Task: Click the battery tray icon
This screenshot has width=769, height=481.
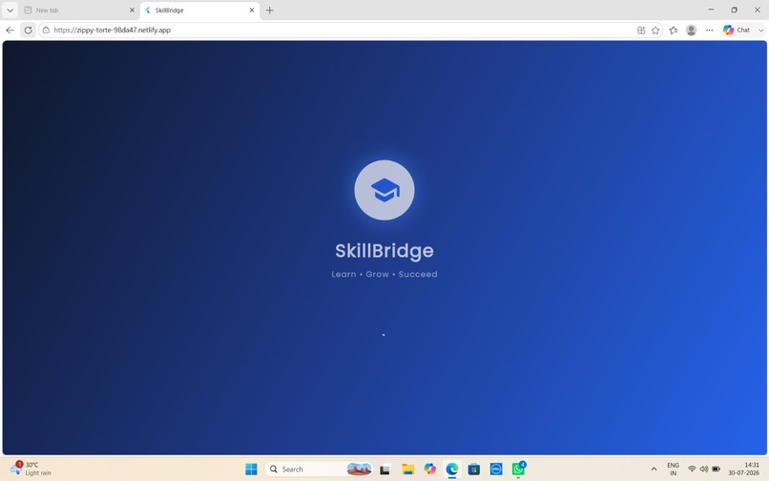Action: pos(716,470)
